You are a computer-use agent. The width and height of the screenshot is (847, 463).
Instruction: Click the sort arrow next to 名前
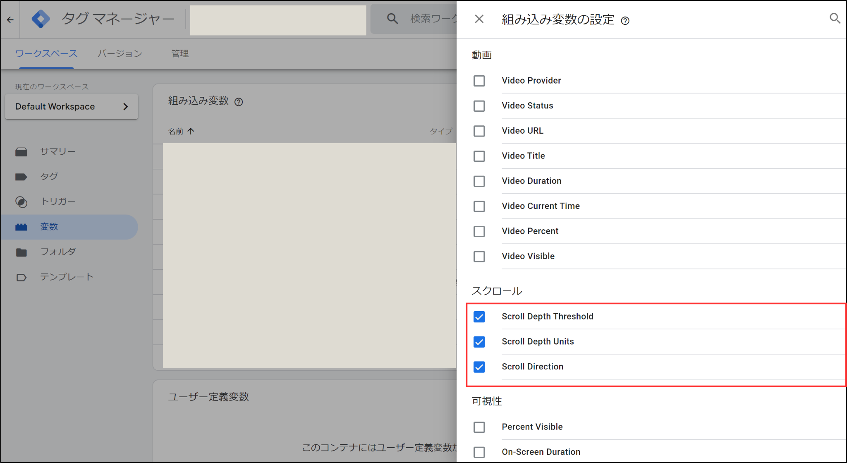coord(191,131)
